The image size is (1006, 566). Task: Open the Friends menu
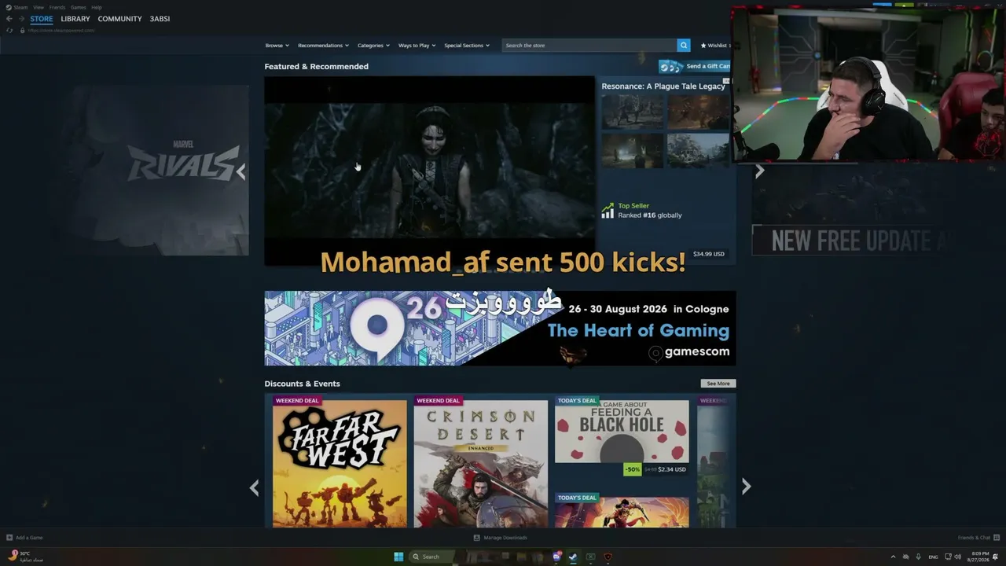[57, 7]
